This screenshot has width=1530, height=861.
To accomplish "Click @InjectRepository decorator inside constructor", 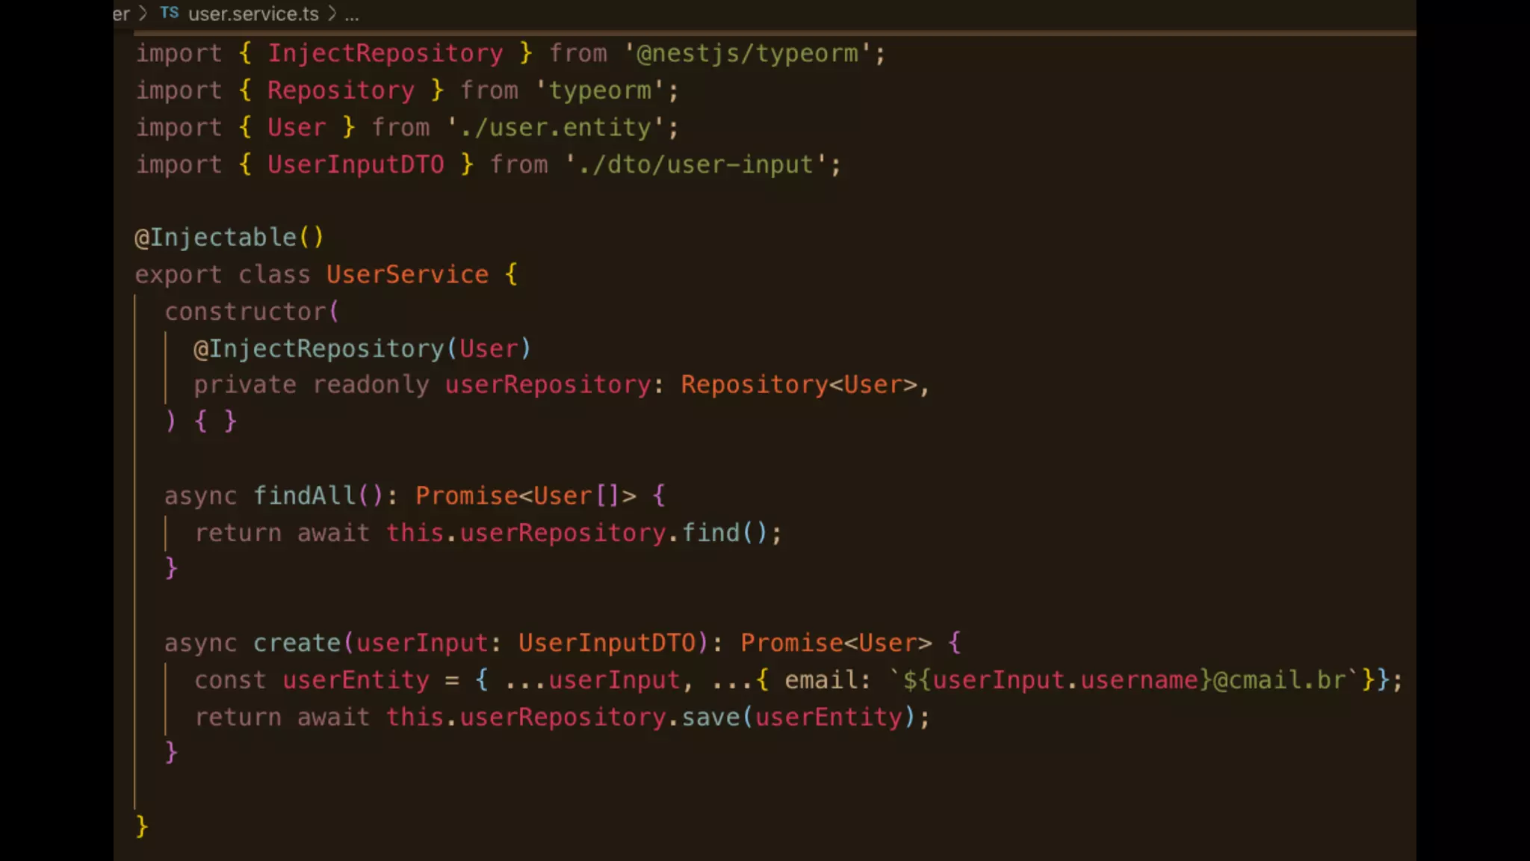I will pos(319,348).
